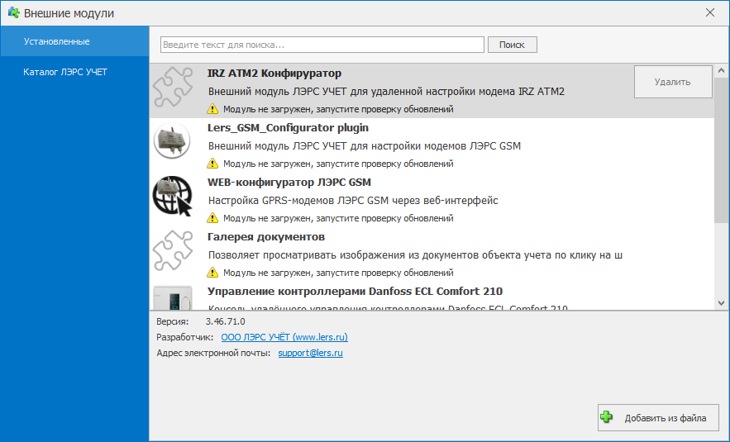Click the green plus icon on Добавить из файла
This screenshot has height=442, width=730.
tap(607, 417)
